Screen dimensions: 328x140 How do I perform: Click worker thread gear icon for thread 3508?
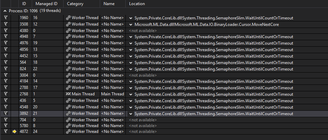[68, 24]
